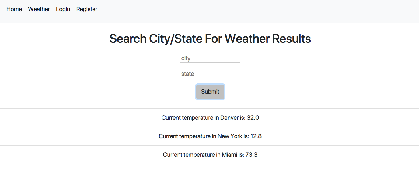Click the Miami city name
This screenshot has width=419, height=185.
coord(229,155)
